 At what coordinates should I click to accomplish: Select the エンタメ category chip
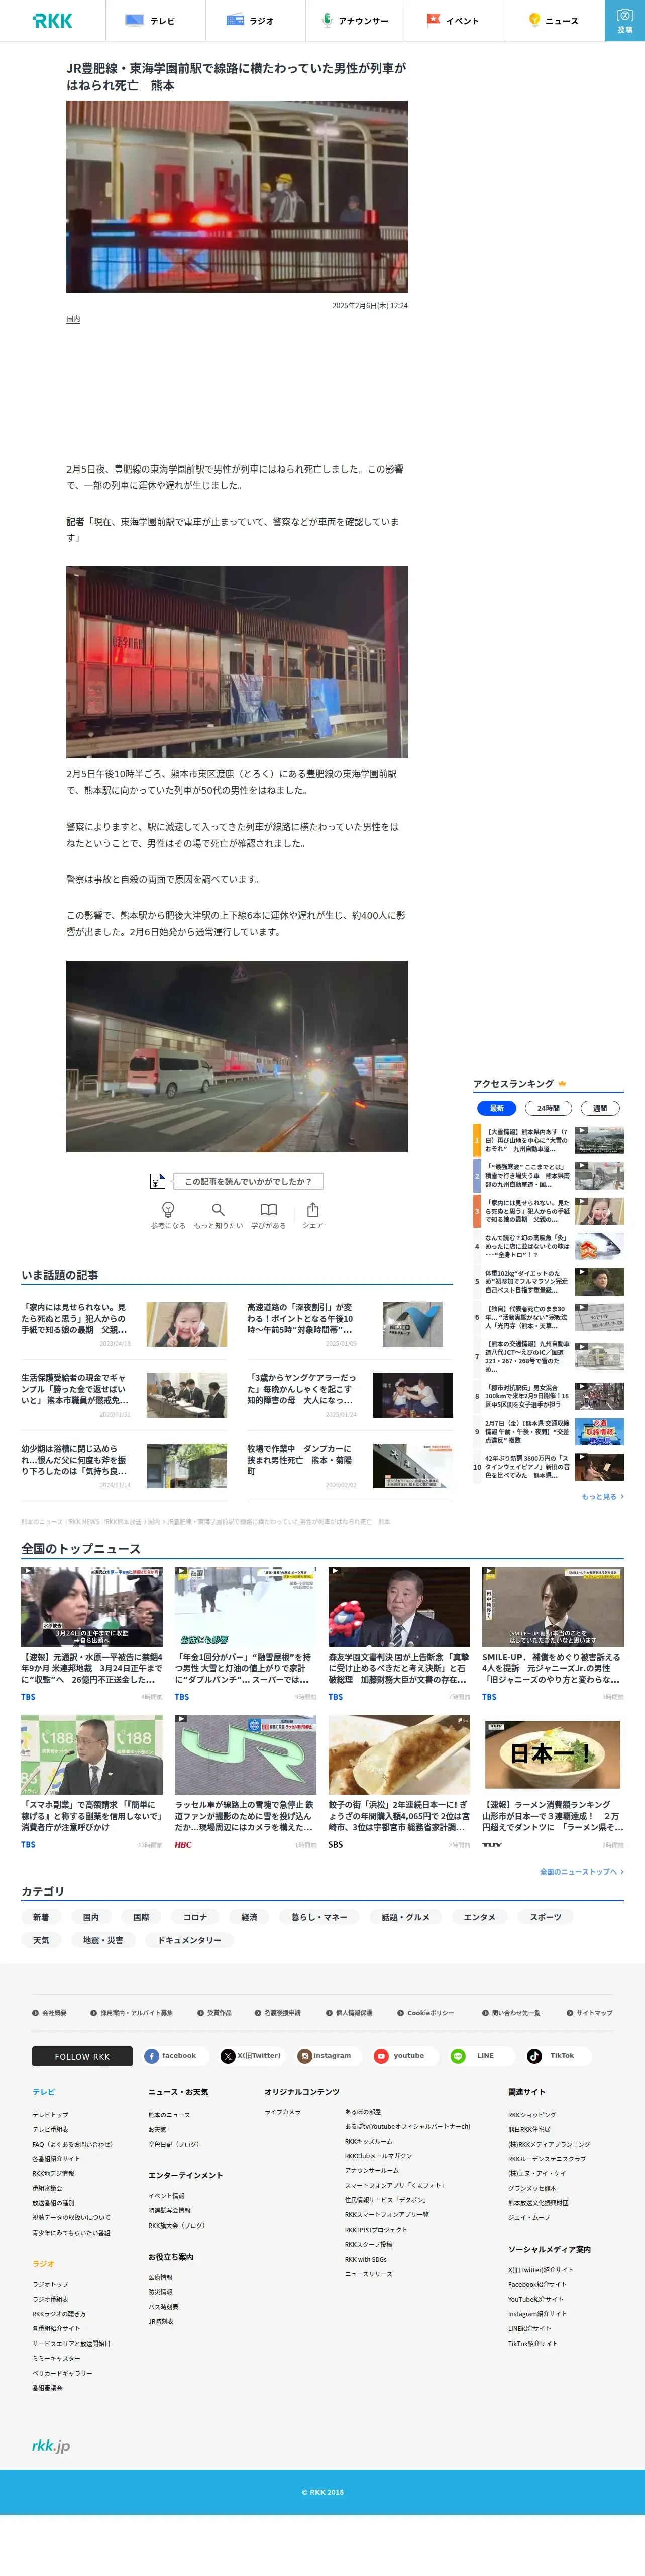[479, 1917]
